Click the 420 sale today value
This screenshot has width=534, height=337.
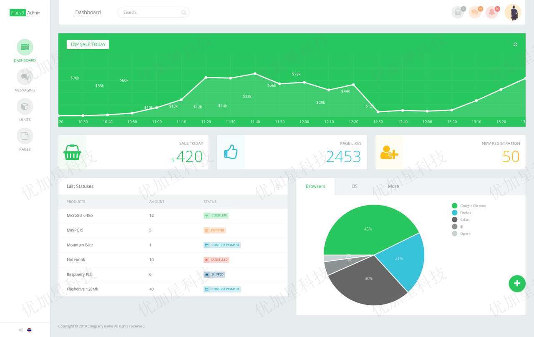click(189, 157)
